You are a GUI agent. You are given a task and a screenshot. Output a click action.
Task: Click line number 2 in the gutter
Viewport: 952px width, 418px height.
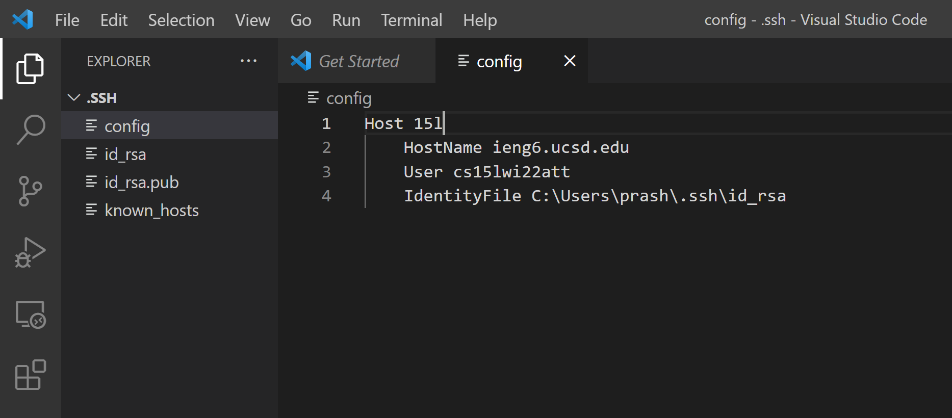[x=326, y=147]
